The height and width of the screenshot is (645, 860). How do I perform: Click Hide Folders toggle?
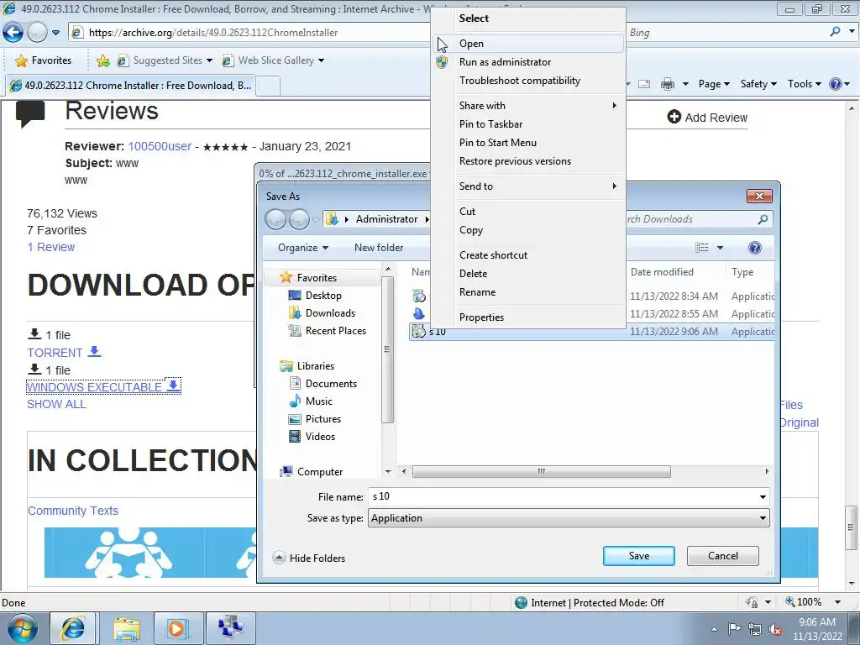[309, 558]
